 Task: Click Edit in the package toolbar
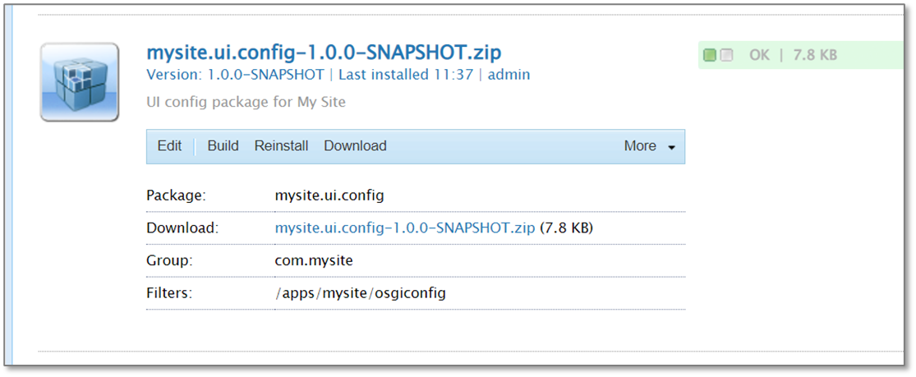pyautogui.click(x=169, y=146)
